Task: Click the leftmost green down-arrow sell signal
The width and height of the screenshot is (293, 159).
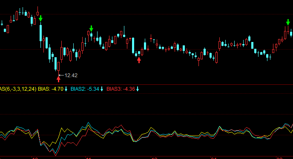Action: [40, 18]
